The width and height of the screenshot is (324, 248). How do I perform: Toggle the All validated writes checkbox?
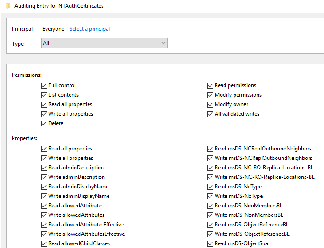click(x=210, y=114)
